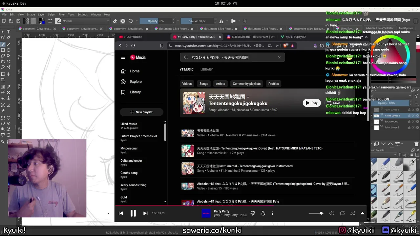Reload the original brush preset
Viewport: 420px width, 236px height.
pyautogui.click(x=130, y=21)
